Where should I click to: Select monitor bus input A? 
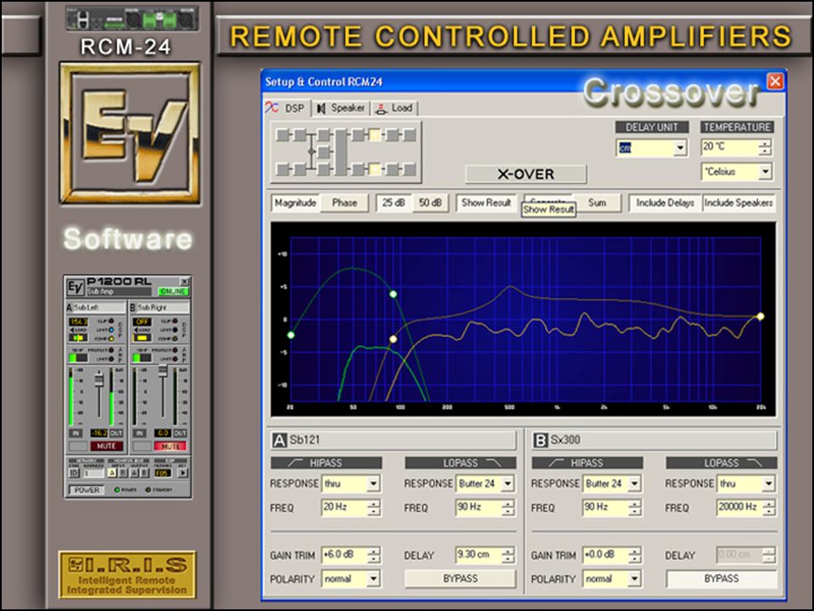pos(112,474)
